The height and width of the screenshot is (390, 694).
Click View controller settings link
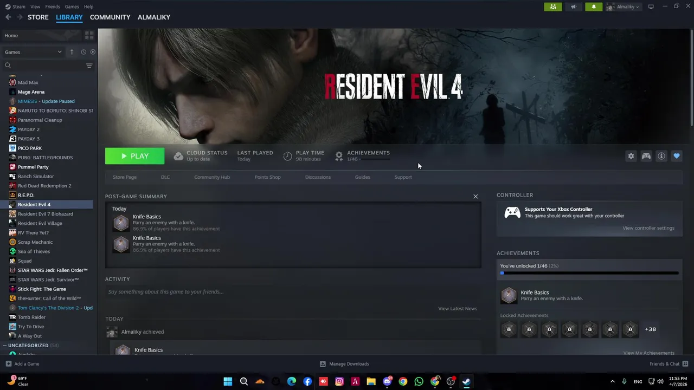pyautogui.click(x=648, y=228)
